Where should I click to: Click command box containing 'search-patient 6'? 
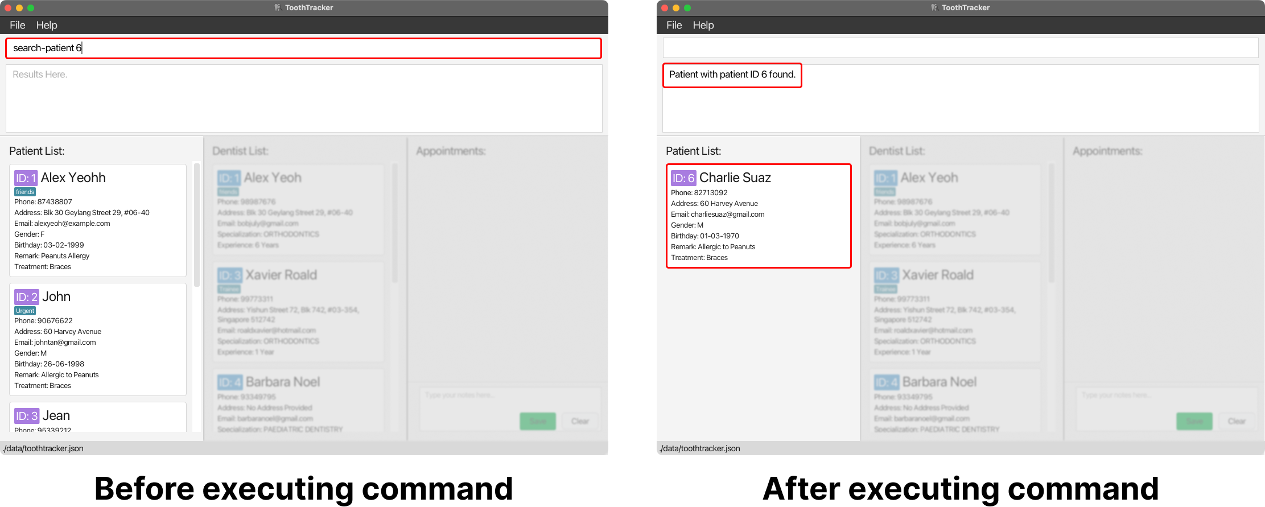pos(303,48)
